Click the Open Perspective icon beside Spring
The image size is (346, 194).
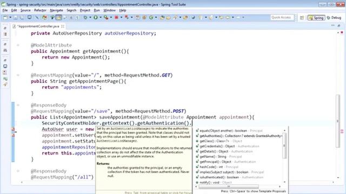click(302, 18)
